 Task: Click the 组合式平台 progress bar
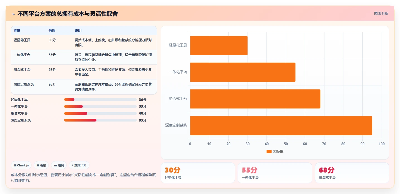click(x=100, y=113)
